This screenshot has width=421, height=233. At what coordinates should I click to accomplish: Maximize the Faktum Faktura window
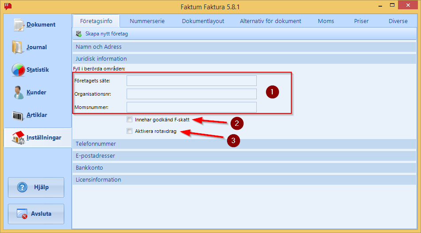pos(392,5)
